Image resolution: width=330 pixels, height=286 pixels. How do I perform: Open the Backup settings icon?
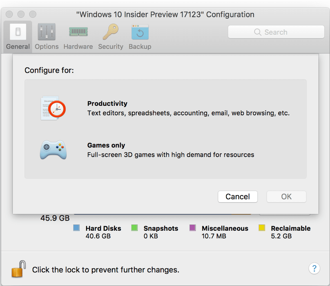140,32
